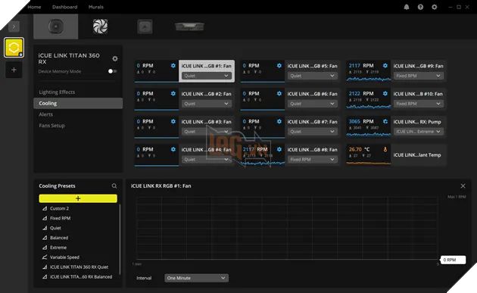The image size is (477, 293).
Task: Add new cooling preset yellow plus button
Action: (78, 198)
